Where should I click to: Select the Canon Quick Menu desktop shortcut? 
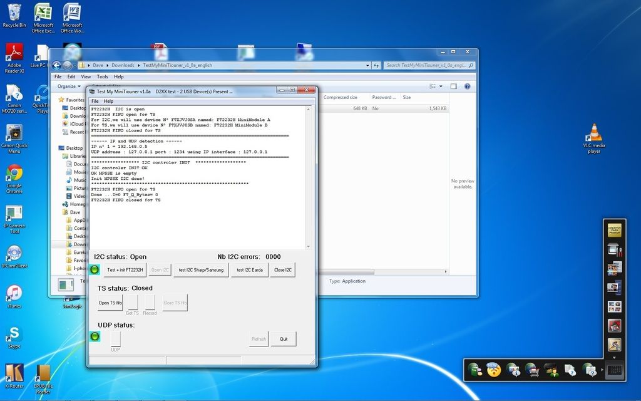[x=14, y=138]
